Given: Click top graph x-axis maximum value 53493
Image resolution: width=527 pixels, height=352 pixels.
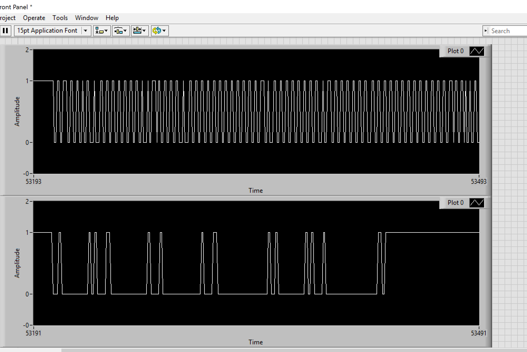Looking at the screenshot, I should (x=479, y=181).
